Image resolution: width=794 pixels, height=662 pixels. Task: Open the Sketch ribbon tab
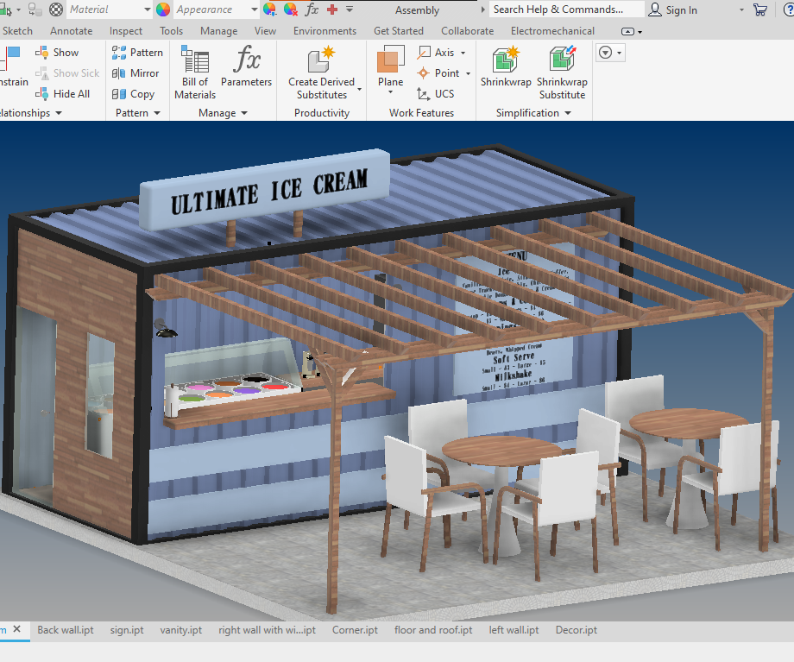coord(17,31)
